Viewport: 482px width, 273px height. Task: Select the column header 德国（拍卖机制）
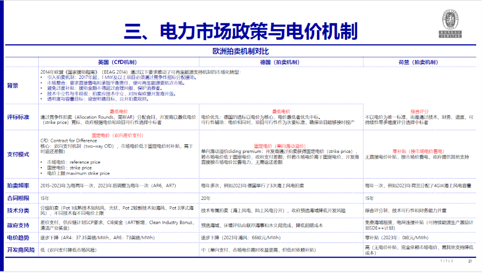tap(280, 62)
